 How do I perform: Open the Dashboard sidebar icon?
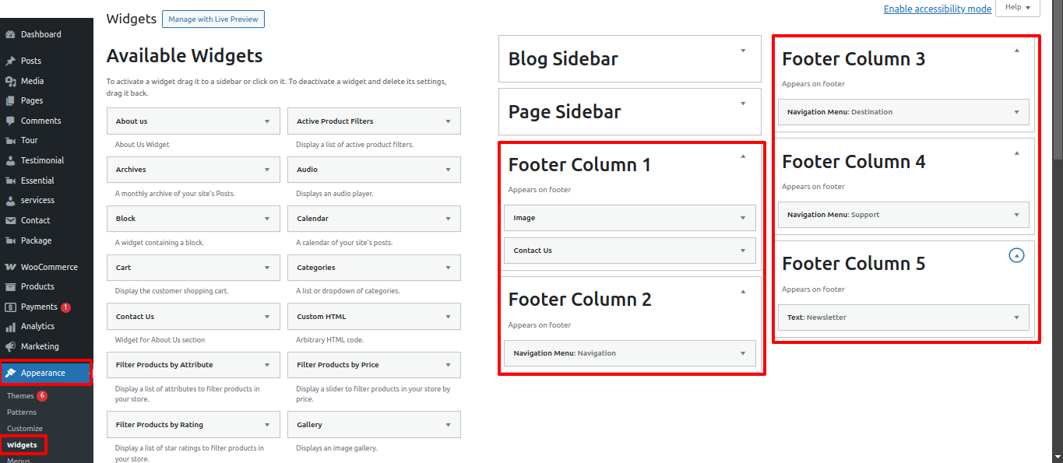click(12, 34)
